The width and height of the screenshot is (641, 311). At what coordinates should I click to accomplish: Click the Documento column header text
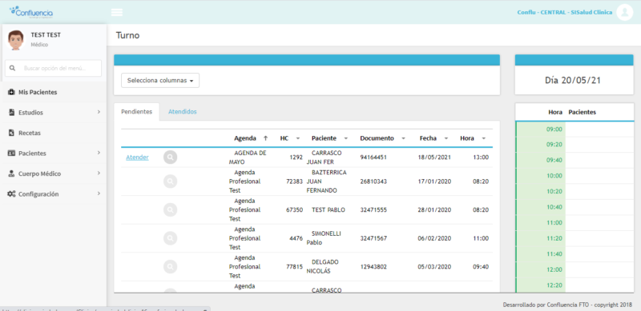point(377,138)
